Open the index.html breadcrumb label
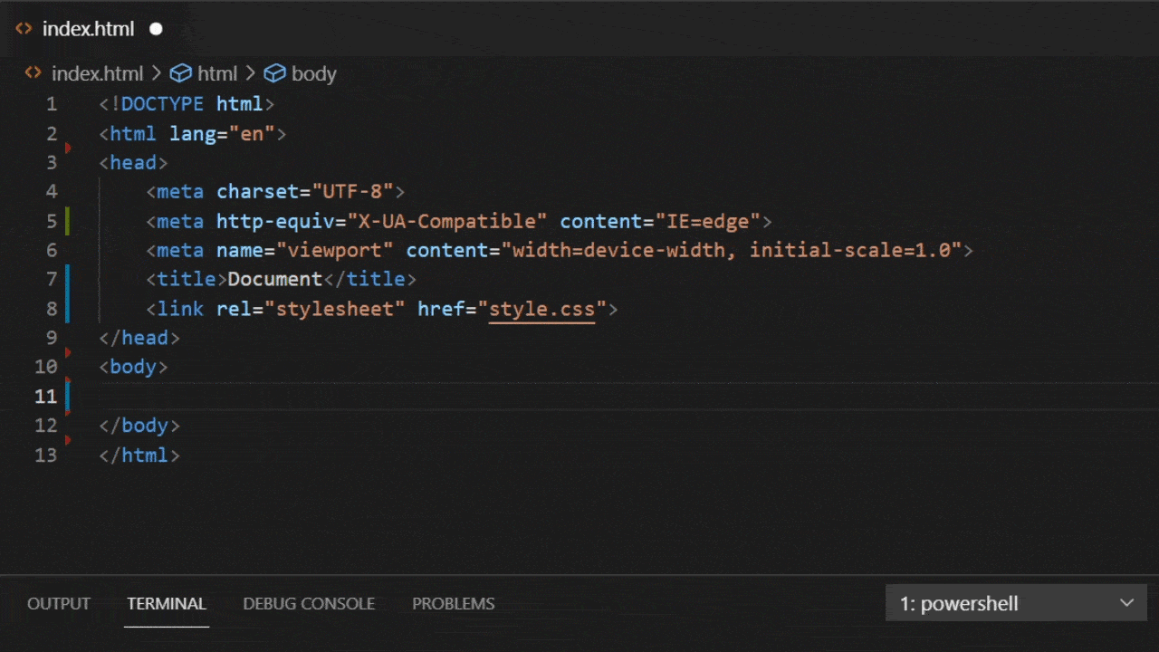Image resolution: width=1159 pixels, height=652 pixels. click(97, 73)
